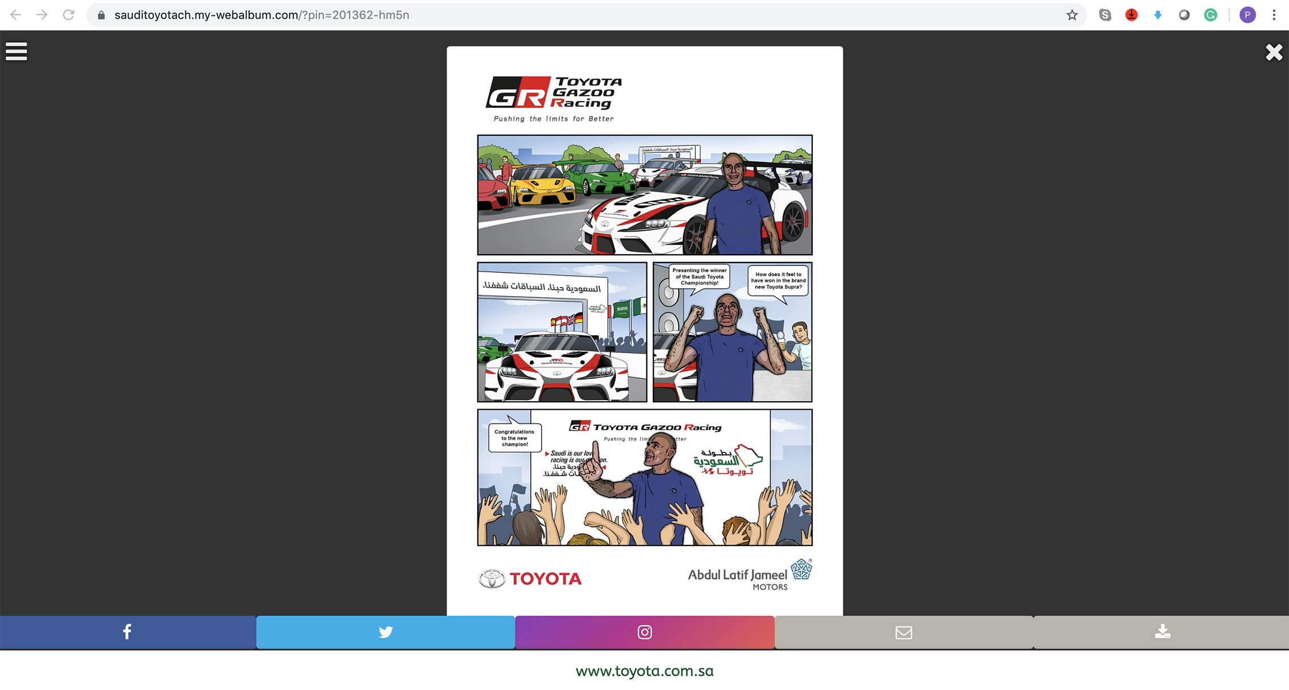Open the Chrome three-dot menu
1289x690 pixels.
coord(1274,15)
